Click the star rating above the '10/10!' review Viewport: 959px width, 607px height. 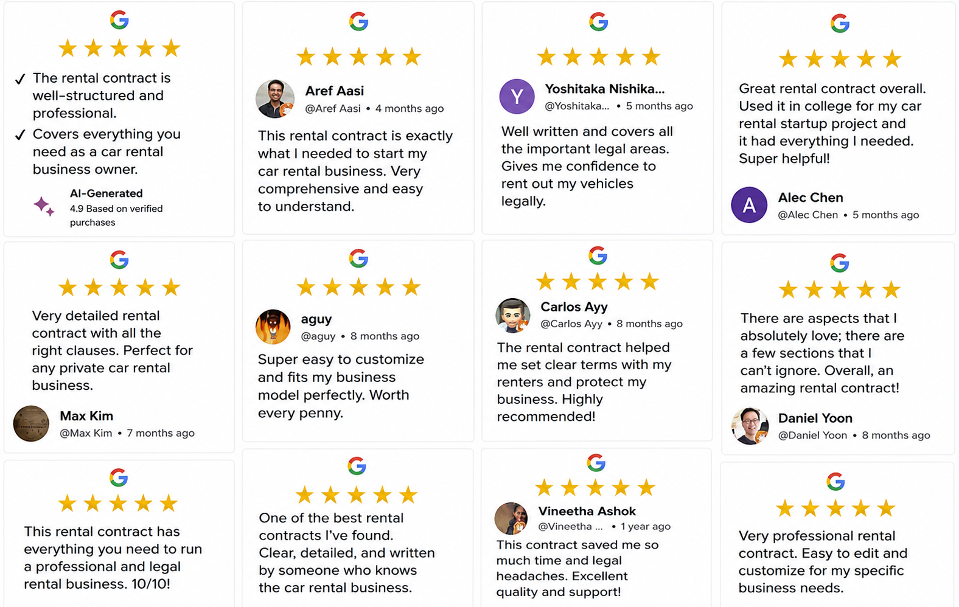pos(117,503)
